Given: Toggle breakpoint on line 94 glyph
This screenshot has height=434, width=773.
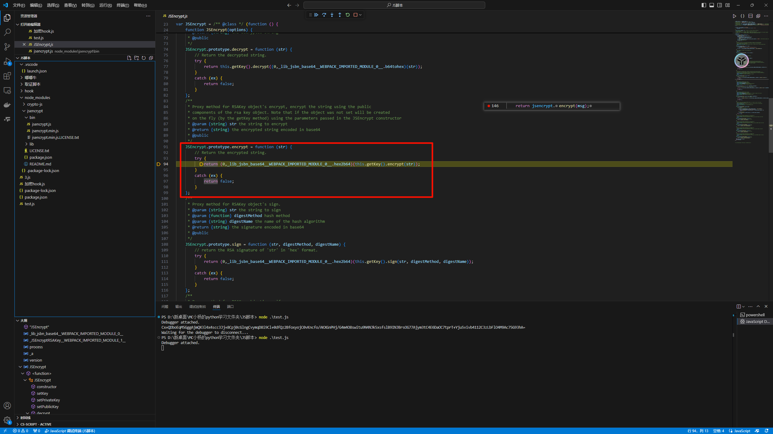Looking at the screenshot, I should click(159, 164).
